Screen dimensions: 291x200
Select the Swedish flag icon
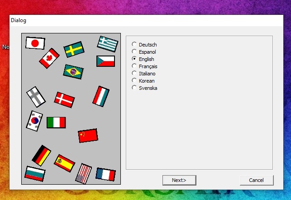(x=74, y=49)
